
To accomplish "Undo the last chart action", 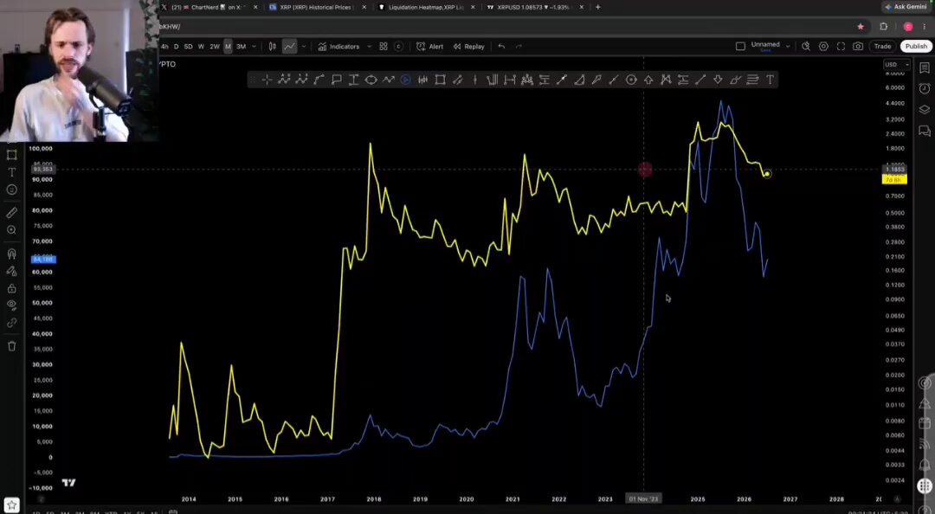I will pyautogui.click(x=501, y=47).
